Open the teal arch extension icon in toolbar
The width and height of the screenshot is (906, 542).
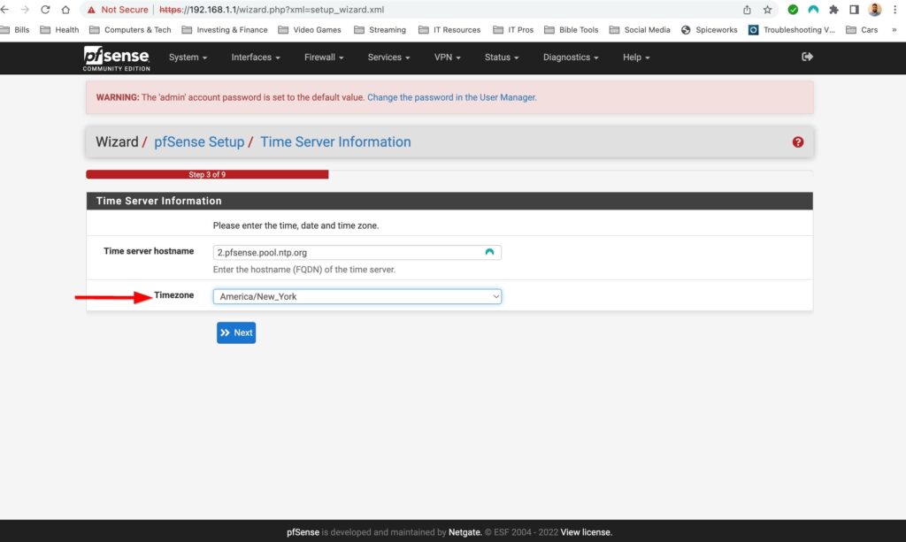[813, 10]
